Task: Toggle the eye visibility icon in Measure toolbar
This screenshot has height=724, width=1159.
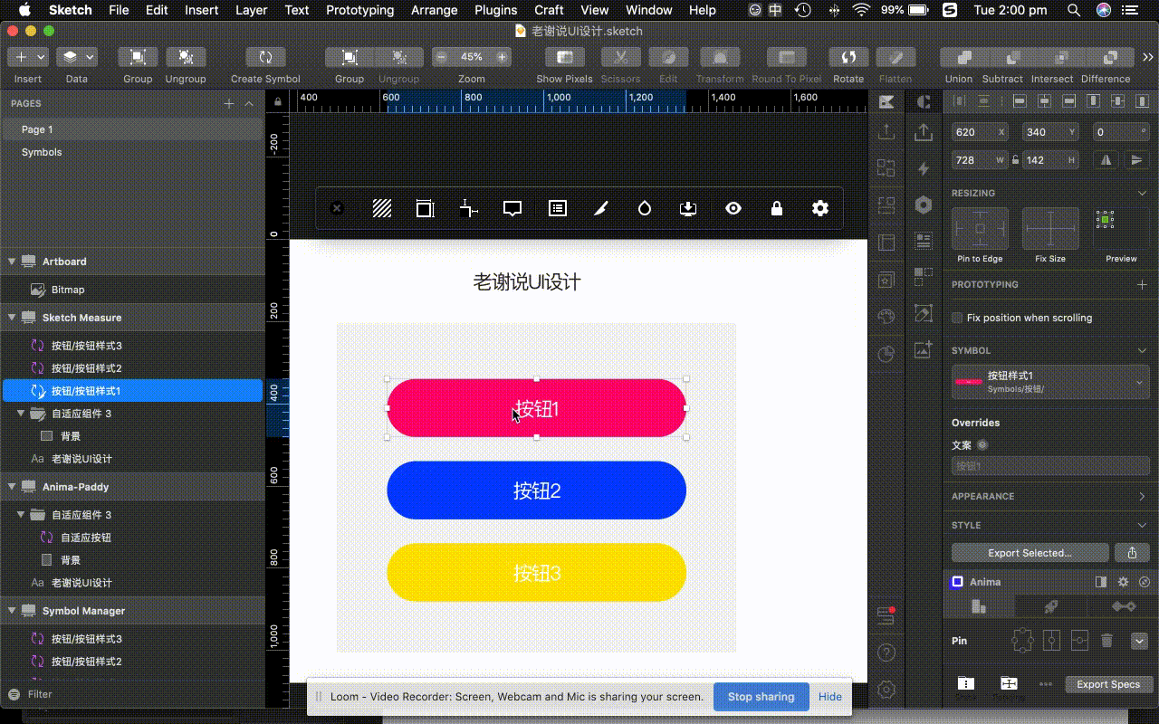Action: tap(733, 208)
